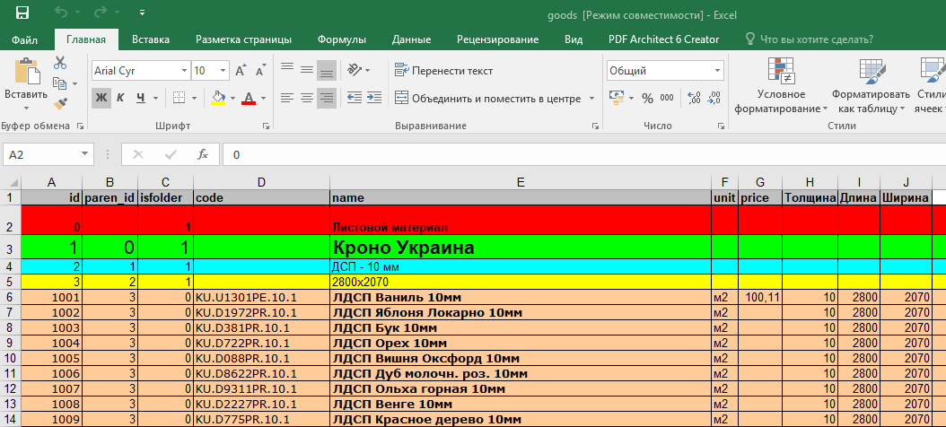Image resolution: width=946 pixels, height=427 pixels.
Task: Click the accounting currency format icon
Action: tap(617, 98)
